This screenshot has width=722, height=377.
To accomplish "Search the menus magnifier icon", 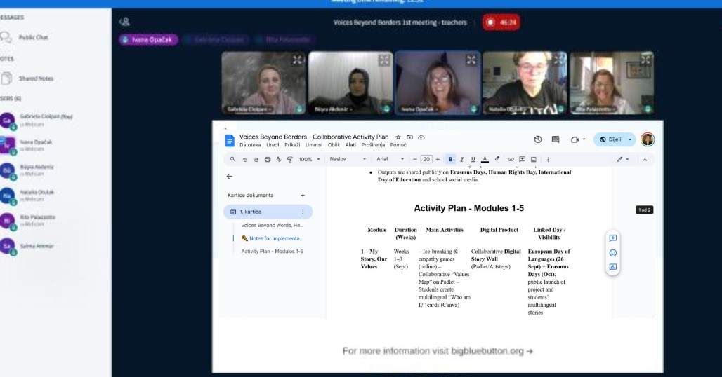I will [233, 159].
